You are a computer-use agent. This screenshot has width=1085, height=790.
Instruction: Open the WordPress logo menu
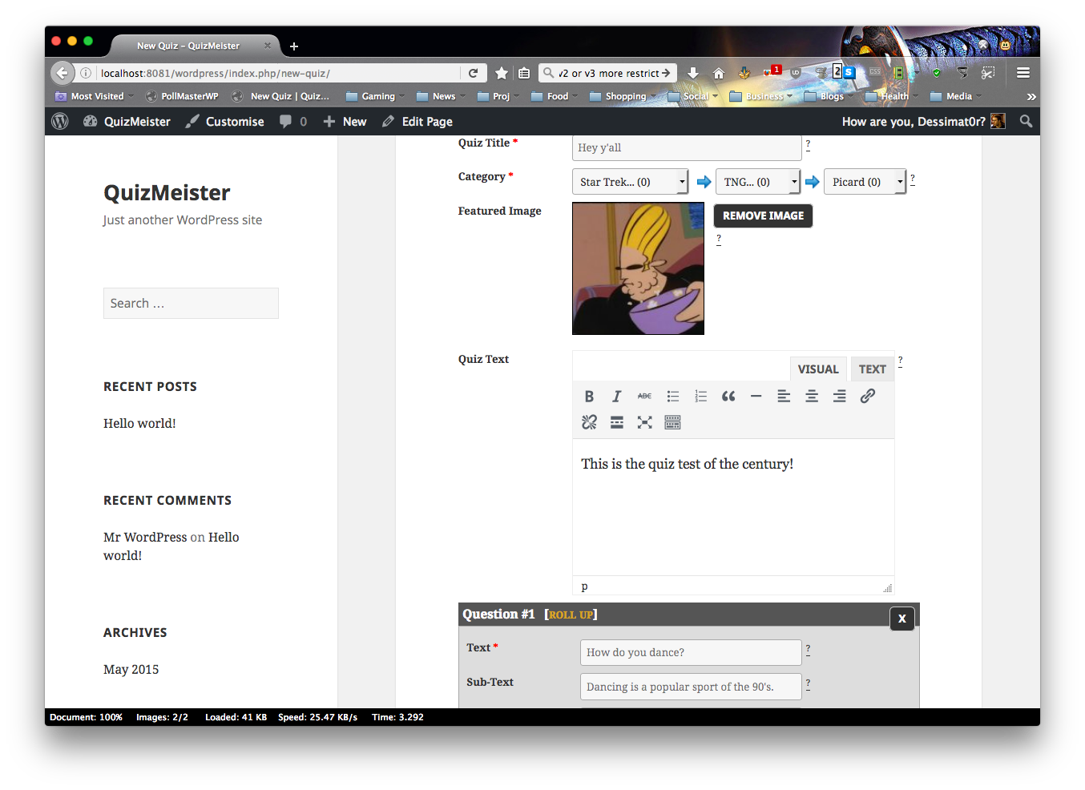coord(60,121)
